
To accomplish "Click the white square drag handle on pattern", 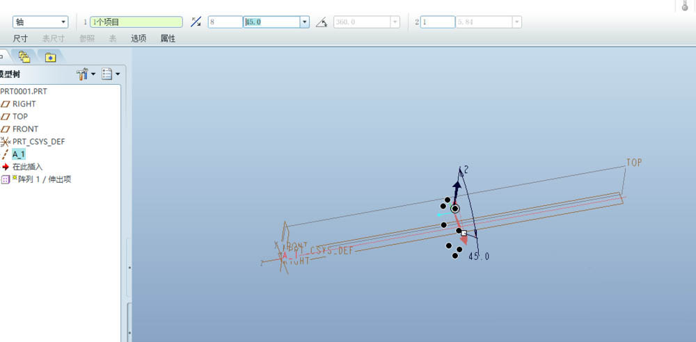I will coord(464,234).
